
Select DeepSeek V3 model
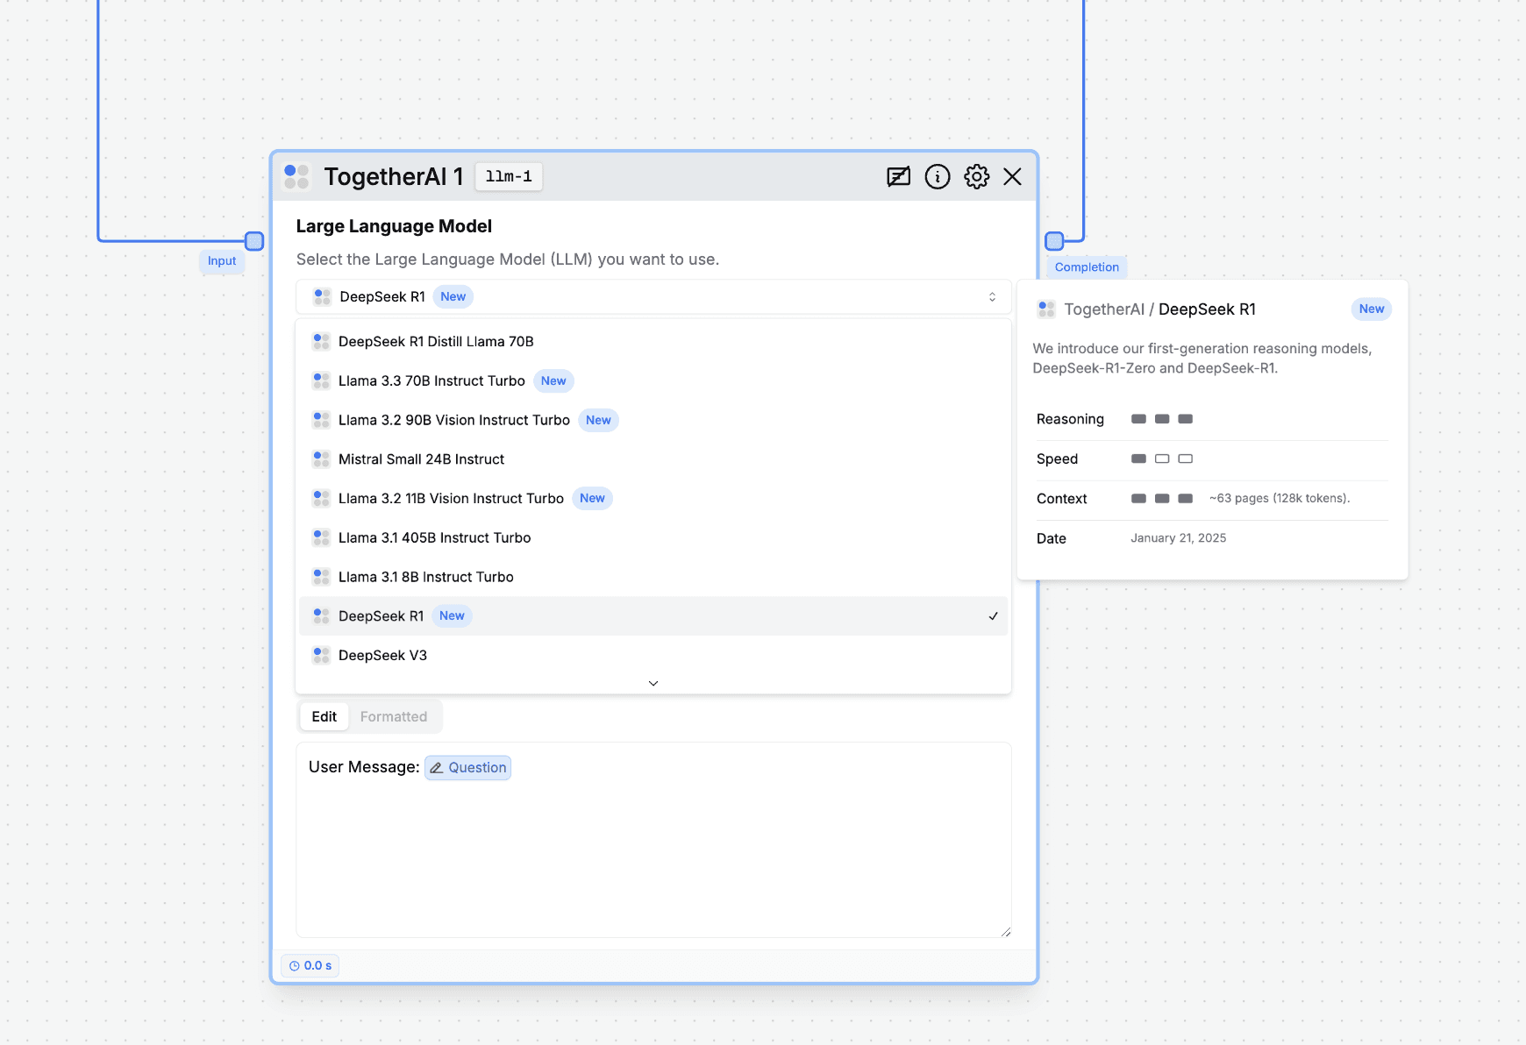coord(653,655)
